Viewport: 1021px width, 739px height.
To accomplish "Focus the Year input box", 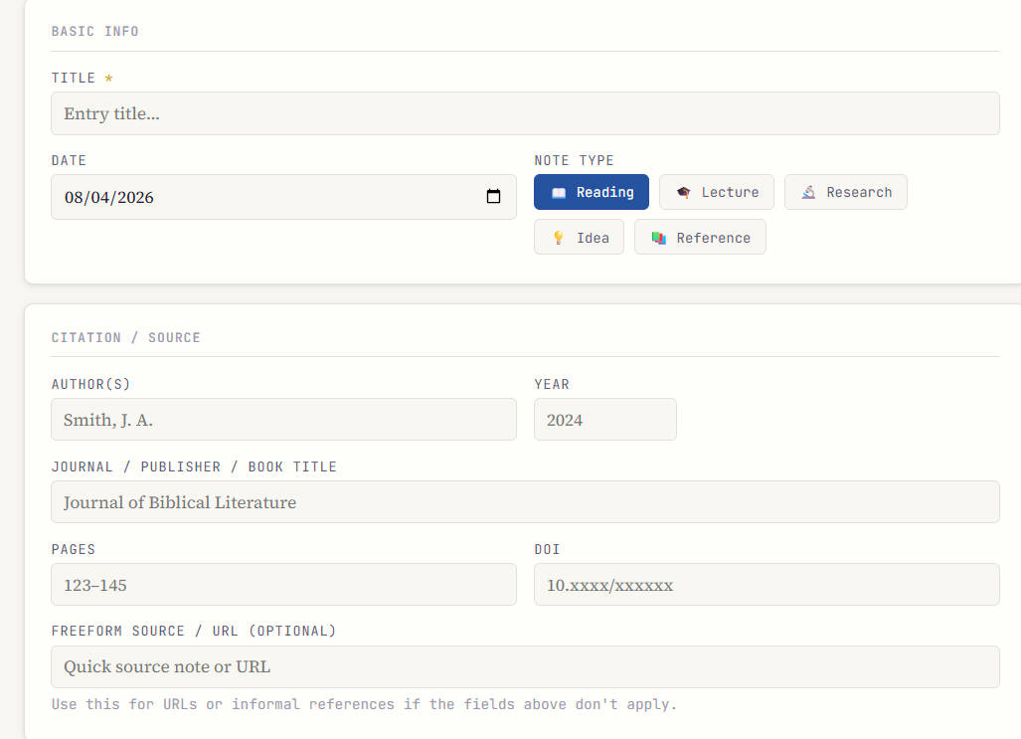I will (604, 420).
